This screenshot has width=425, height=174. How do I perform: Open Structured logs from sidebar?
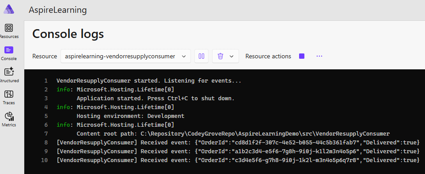pos(9,72)
